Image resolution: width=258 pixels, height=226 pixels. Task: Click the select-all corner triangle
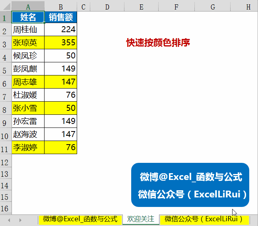(6, 6)
